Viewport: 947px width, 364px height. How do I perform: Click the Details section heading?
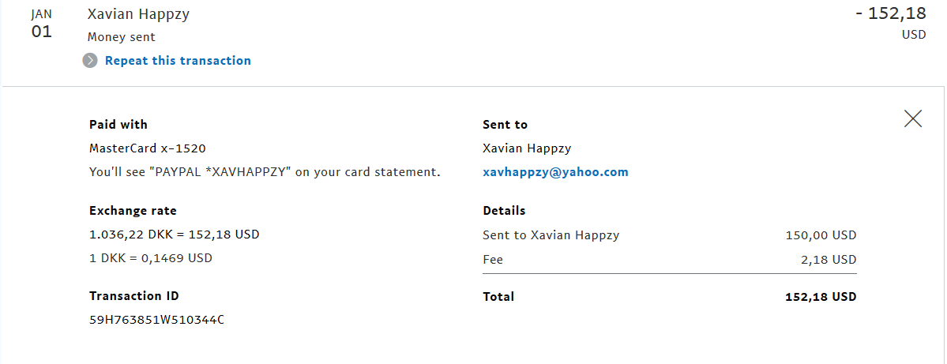point(504,211)
